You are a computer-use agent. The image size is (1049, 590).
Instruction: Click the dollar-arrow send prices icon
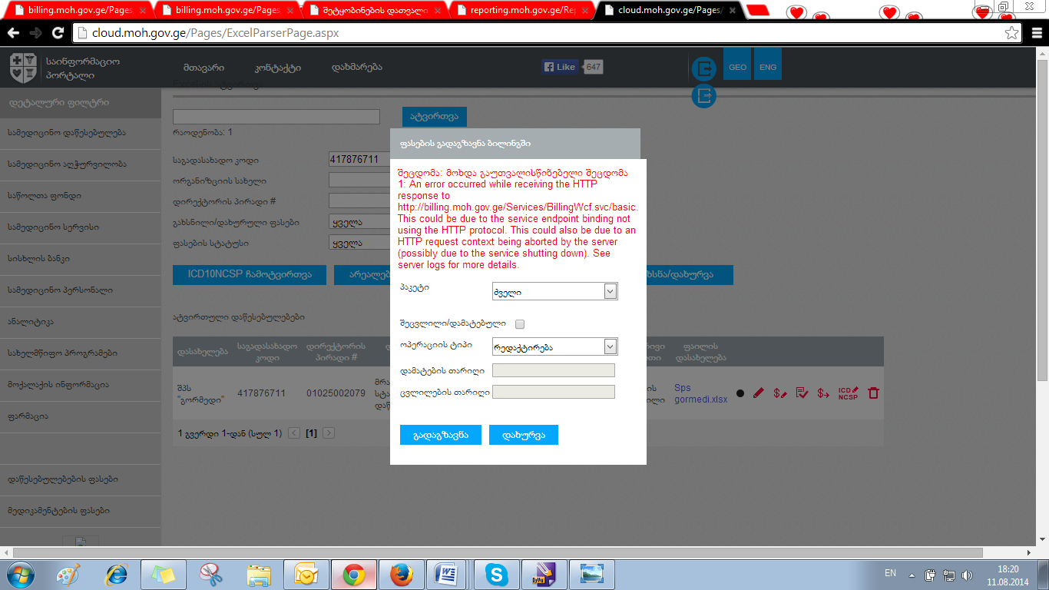click(823, 393)
